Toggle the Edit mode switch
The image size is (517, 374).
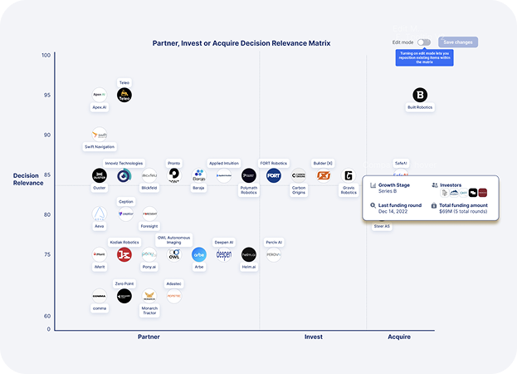(x=424, y=42)
